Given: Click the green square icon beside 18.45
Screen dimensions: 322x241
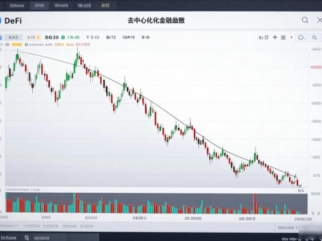Looking at the screenshot, I should coord(63,37).
